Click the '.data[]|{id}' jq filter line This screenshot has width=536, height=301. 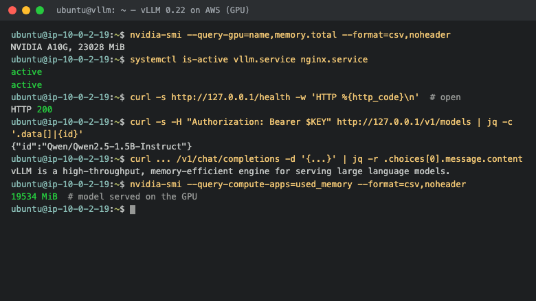pyautogui.click(x=47, y=134)
